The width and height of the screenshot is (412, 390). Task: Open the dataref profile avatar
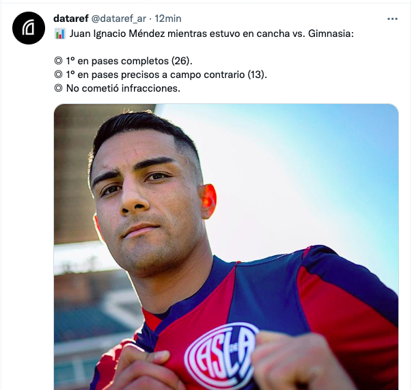pyautogui.click(x=29, y=28)
